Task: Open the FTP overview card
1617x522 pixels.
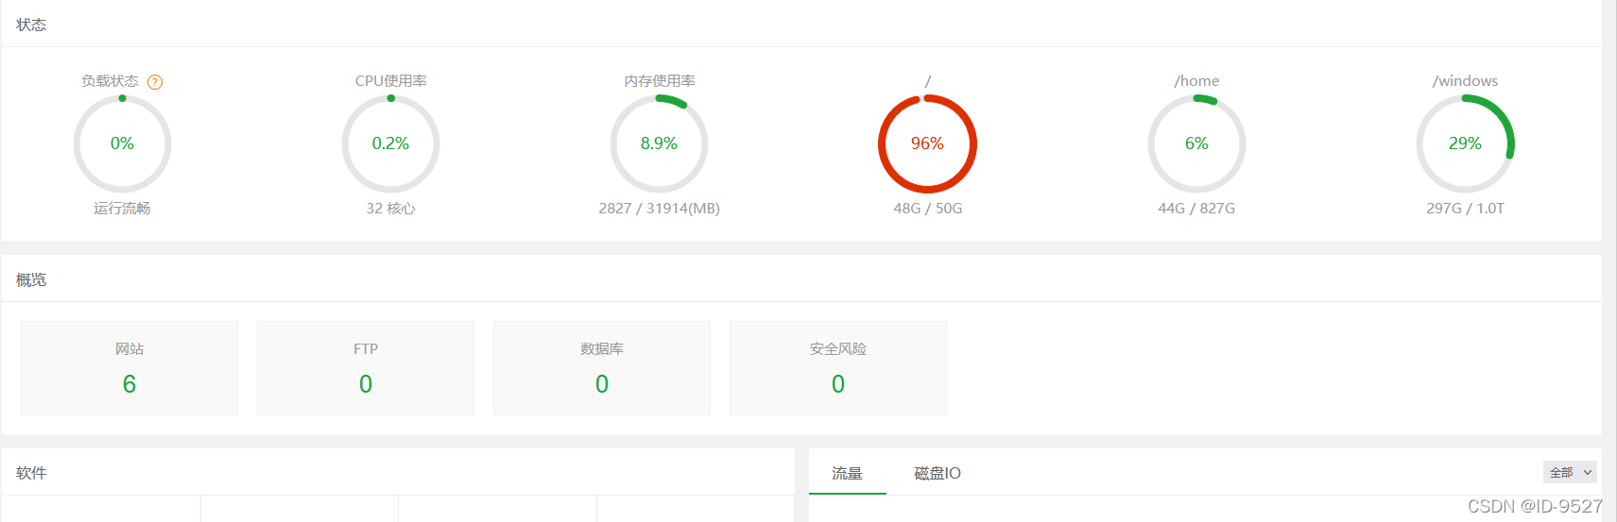Action: pyautogui.click(x=366, y=368)
